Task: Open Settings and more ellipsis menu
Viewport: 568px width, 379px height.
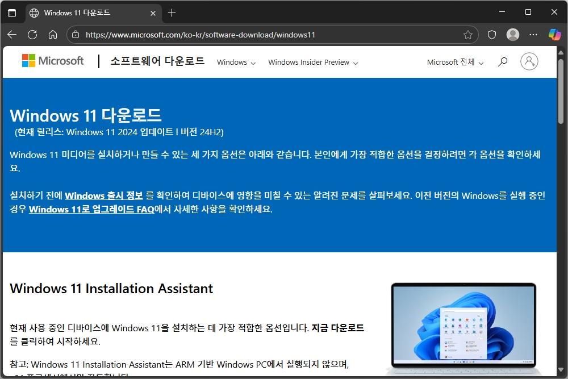Action: coord(533,35)
